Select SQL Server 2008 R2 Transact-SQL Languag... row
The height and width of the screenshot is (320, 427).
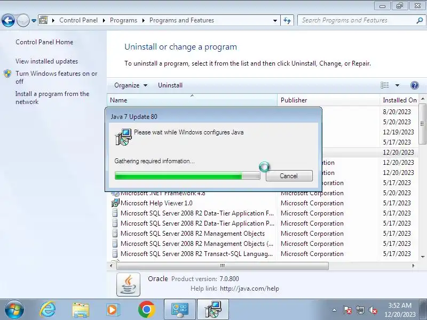tap(263, 254)
